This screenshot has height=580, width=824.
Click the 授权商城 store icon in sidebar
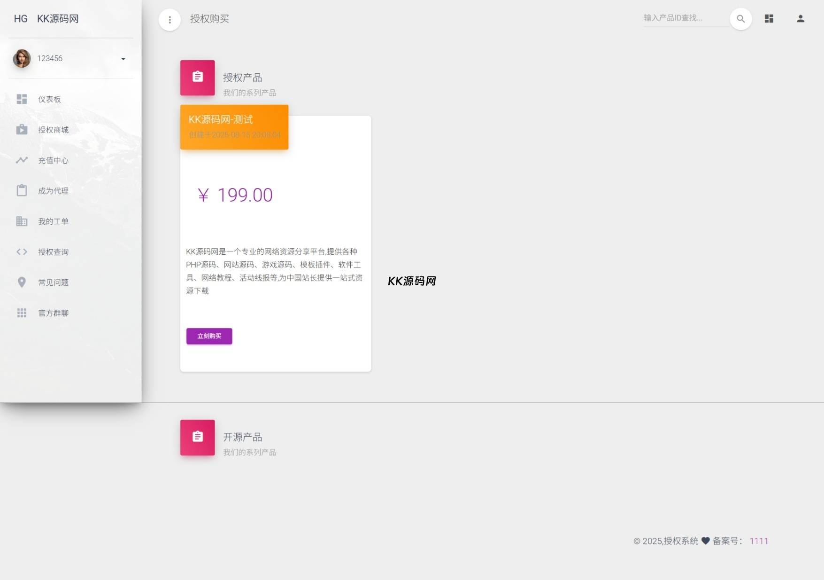click(22, 130)
